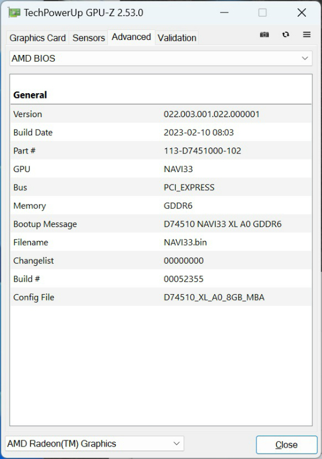Image resolution: width=322 pixels, height=459 pixels.
Task: Click the Bus value PCI_EXPRESS
Action: pos(189,188)
